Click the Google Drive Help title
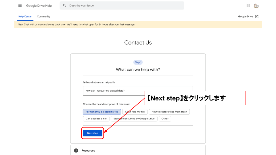The image size is (276, 155). pos(39,6)
